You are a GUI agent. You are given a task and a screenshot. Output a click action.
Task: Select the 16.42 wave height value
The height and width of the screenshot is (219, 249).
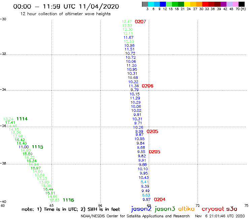tap(20, 140)
